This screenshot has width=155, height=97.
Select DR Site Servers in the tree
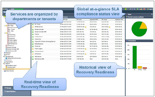12,44
